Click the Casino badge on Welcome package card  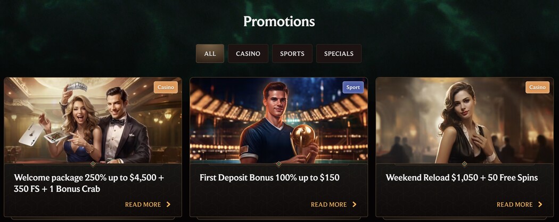pyautogui.click(x=166, y=87)
